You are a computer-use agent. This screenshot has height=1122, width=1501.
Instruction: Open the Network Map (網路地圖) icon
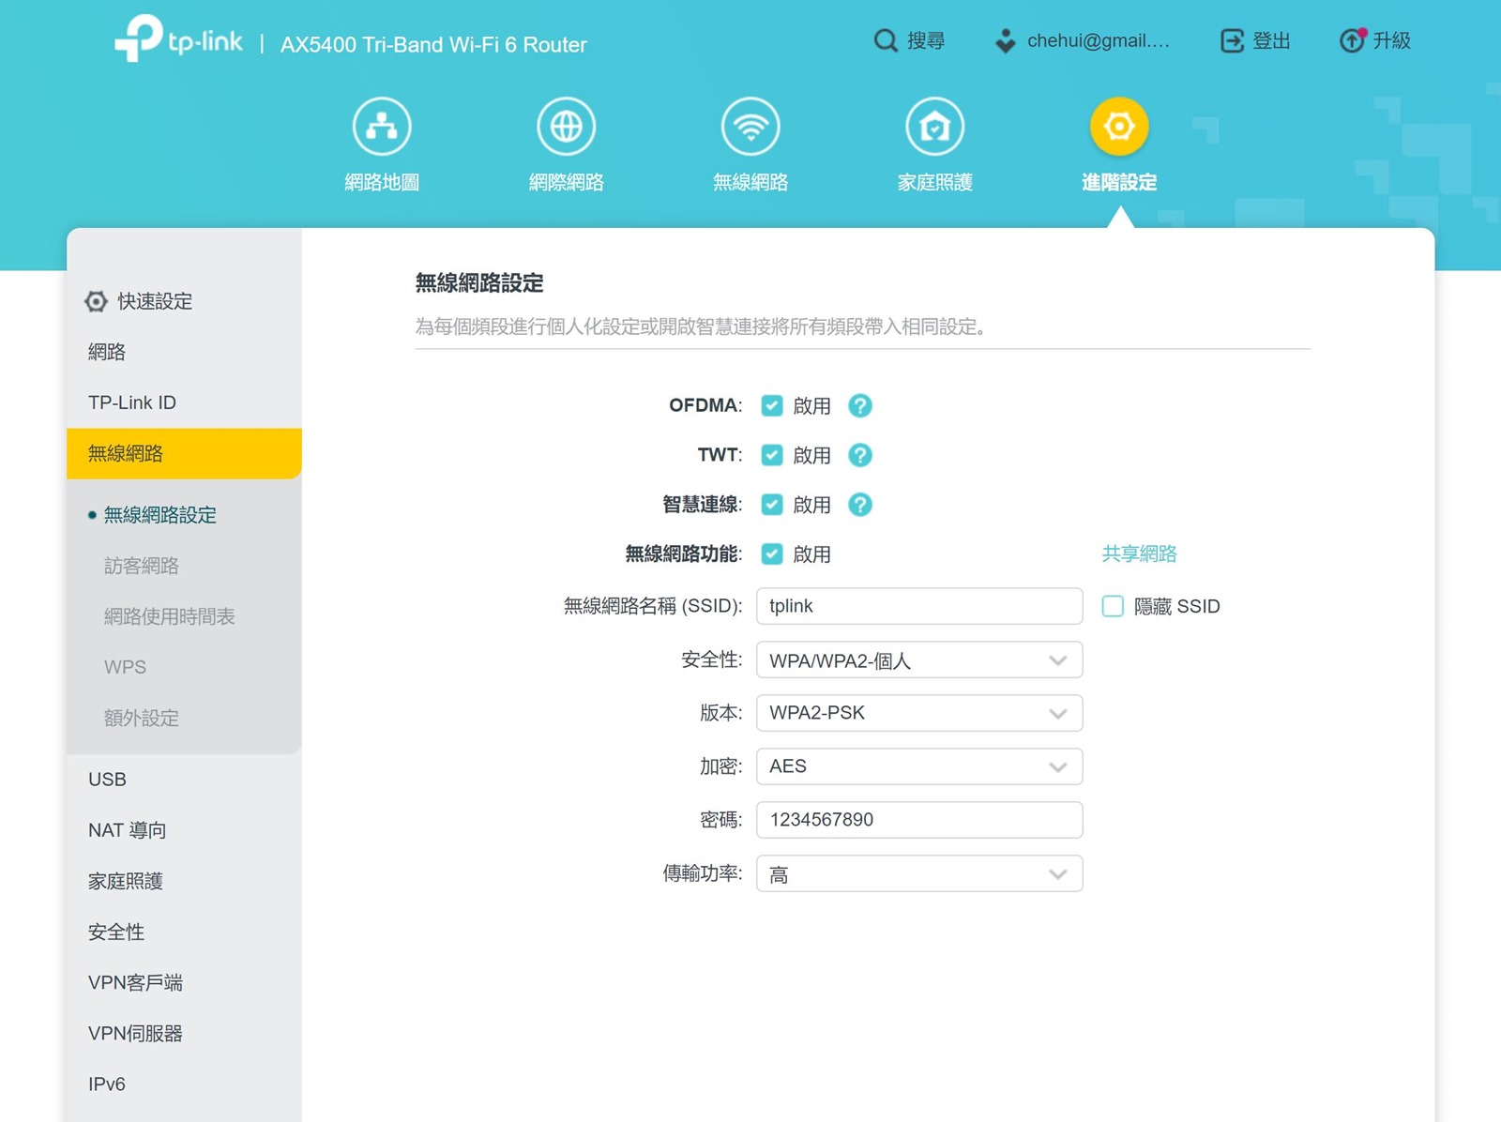pyautogui.click(x=381, y=127)
